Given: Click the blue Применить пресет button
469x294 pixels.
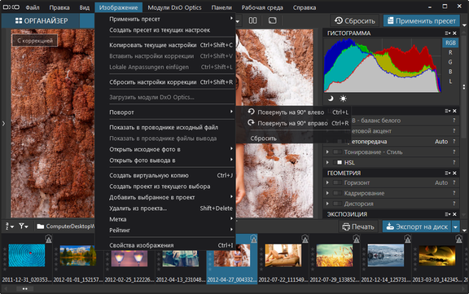Looking at the screenshot, I should pos(422,20).
